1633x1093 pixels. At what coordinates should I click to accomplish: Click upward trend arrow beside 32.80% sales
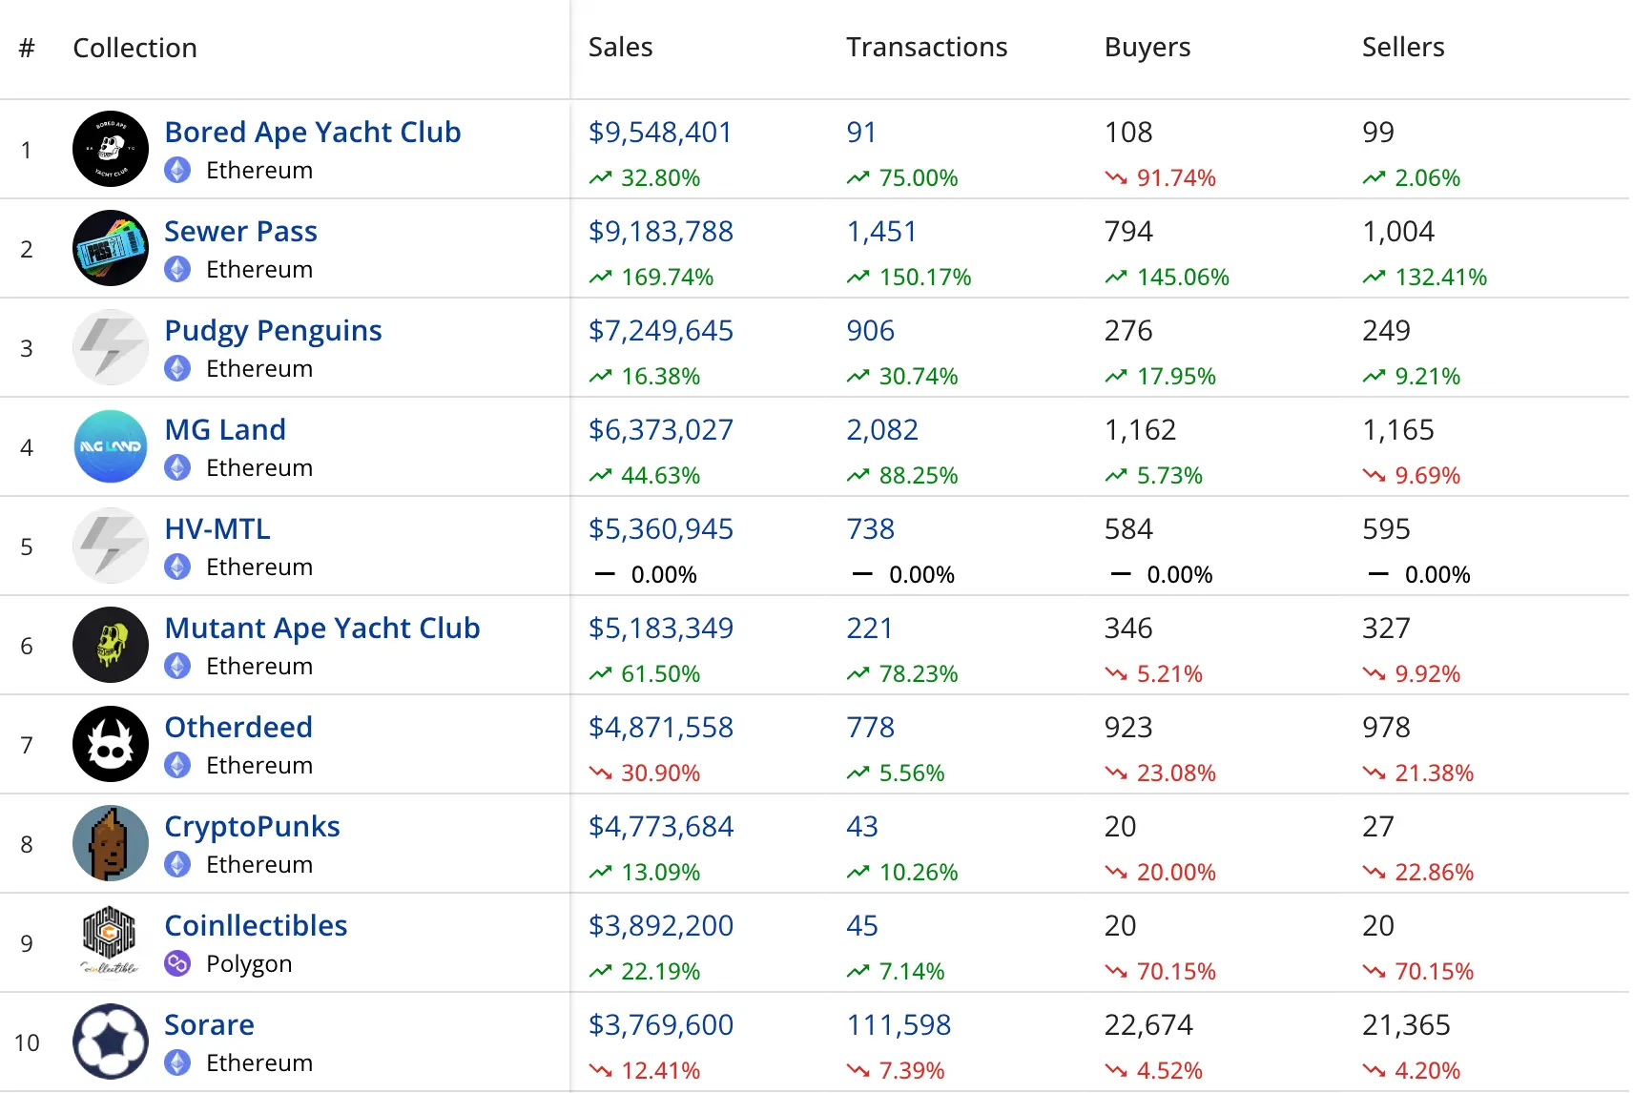click(x=600, y=177)
